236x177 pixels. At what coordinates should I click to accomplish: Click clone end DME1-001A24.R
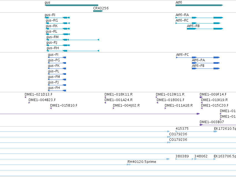(x=105, y=103)
